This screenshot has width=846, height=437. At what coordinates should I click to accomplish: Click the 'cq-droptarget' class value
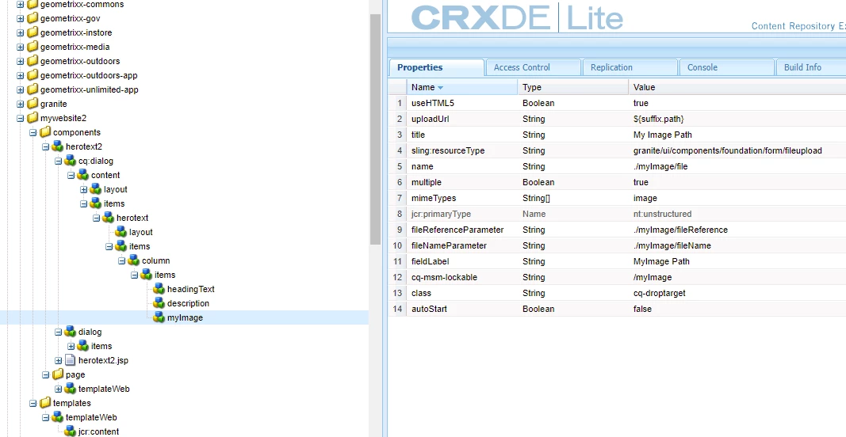point(660,293)
